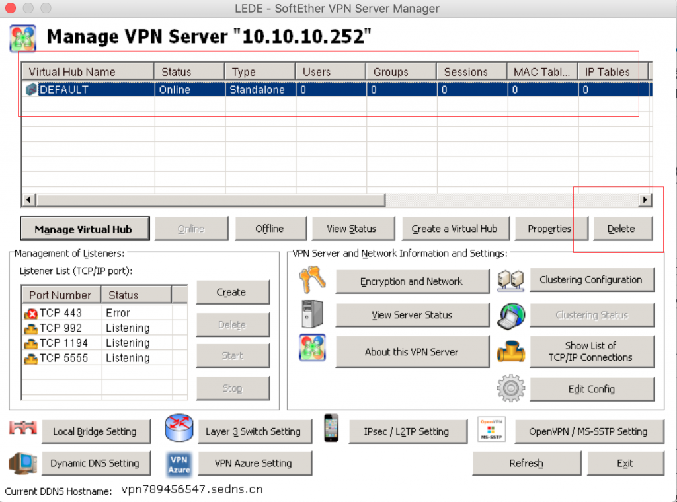Sort hubs by Users column header
Viewport: 677px width, 502px height.
coord(331,72)
